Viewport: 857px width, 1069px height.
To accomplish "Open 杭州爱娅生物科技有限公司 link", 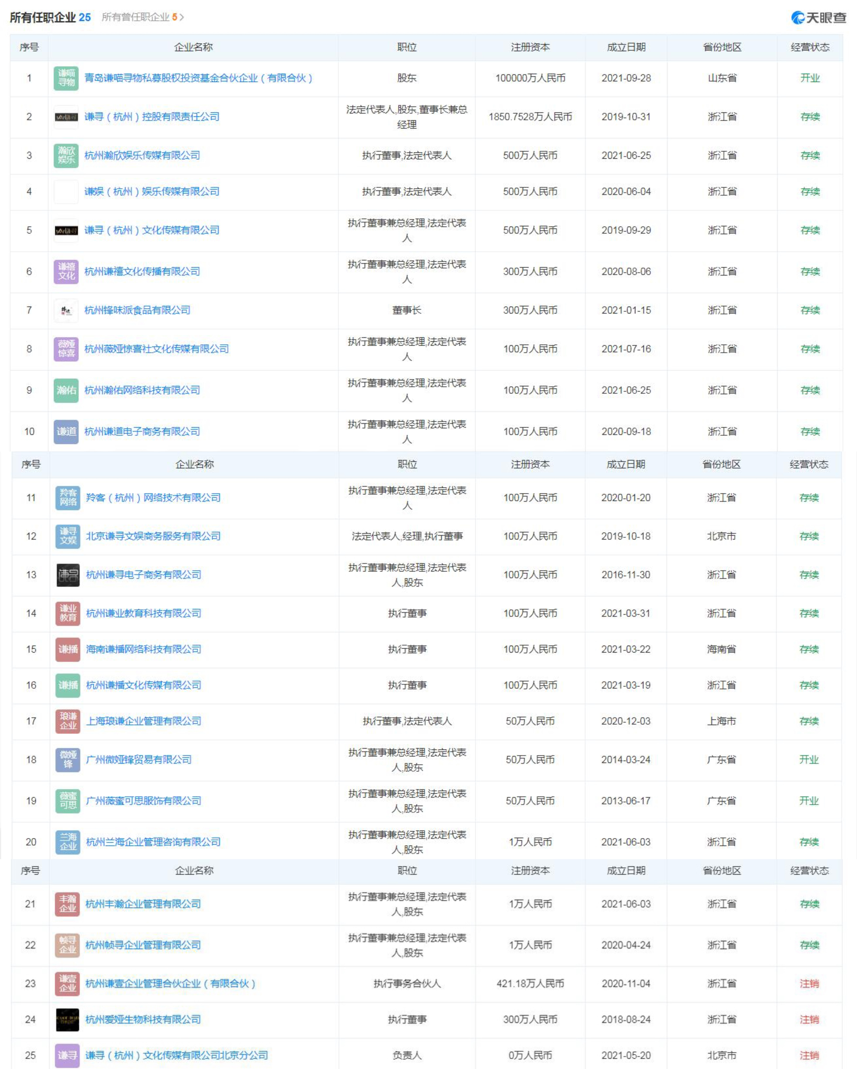I will [x=143, y=1020].
